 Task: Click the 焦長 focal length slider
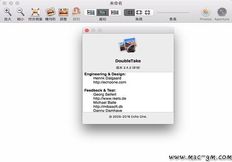pos(173,13)
